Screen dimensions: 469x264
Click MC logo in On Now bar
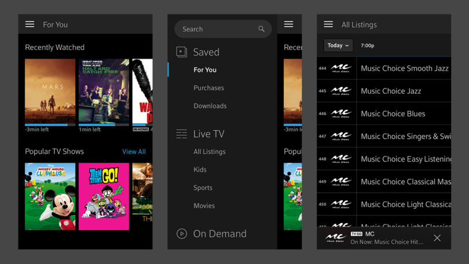tap(335, 238)
